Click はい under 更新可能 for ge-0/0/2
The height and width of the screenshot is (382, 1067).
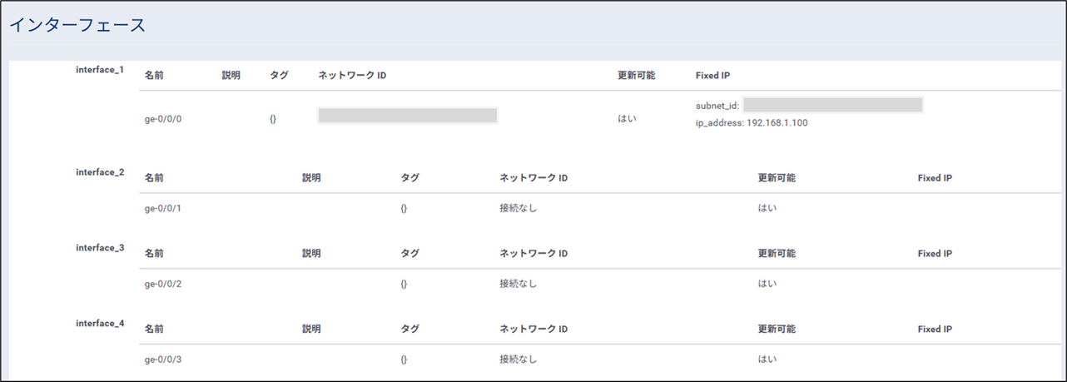tap(767, 284)
